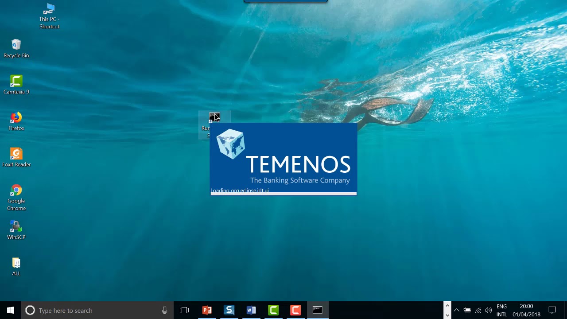
Task: Change the ENG INTL input language
Action: (501, 310)
